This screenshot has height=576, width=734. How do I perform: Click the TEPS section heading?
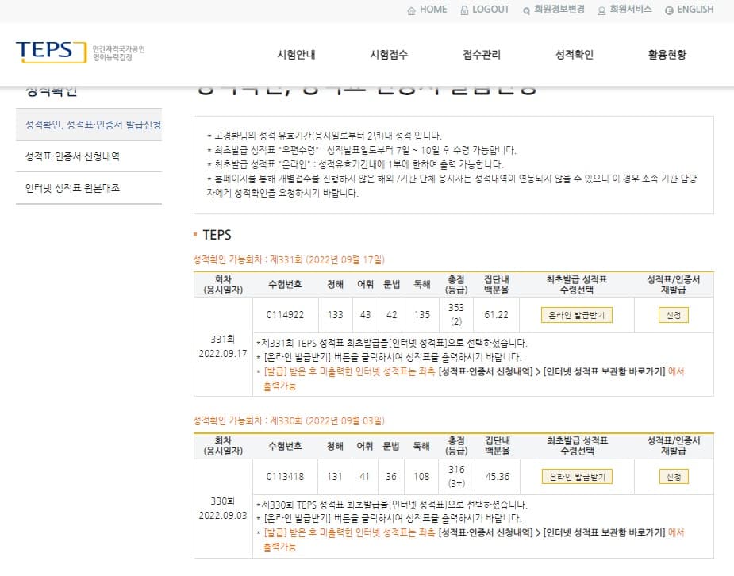pos(217,235)
